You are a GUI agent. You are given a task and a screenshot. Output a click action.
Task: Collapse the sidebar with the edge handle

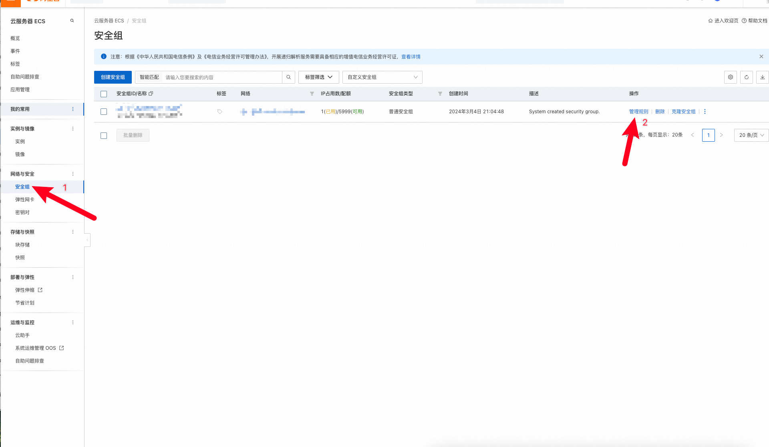[87, 240]
